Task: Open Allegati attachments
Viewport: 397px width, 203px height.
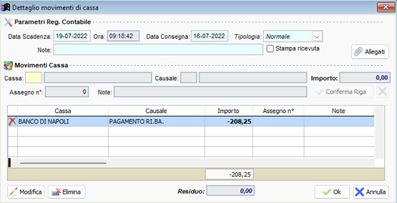Action: point(370,52)
